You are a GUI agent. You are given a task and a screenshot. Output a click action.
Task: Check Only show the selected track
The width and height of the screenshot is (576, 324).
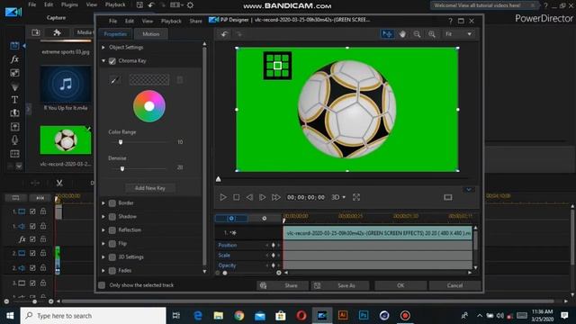[102, 285]
